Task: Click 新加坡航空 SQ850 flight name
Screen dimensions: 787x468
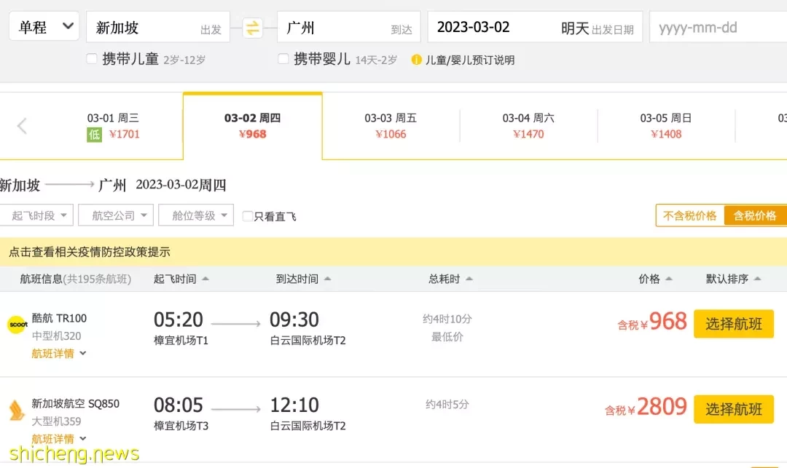Action: tap(75, 403)
